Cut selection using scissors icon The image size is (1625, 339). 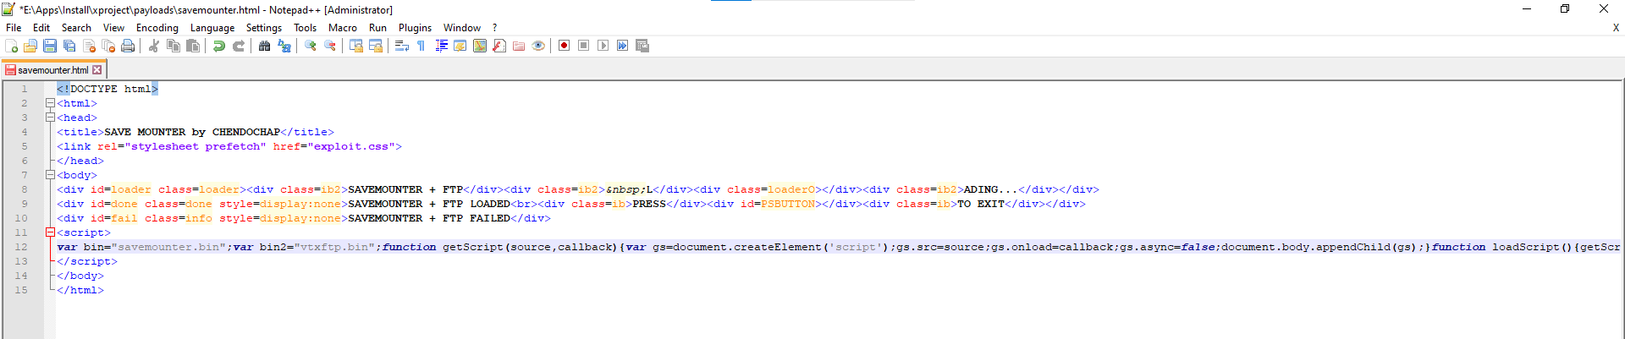pos(154,46)
